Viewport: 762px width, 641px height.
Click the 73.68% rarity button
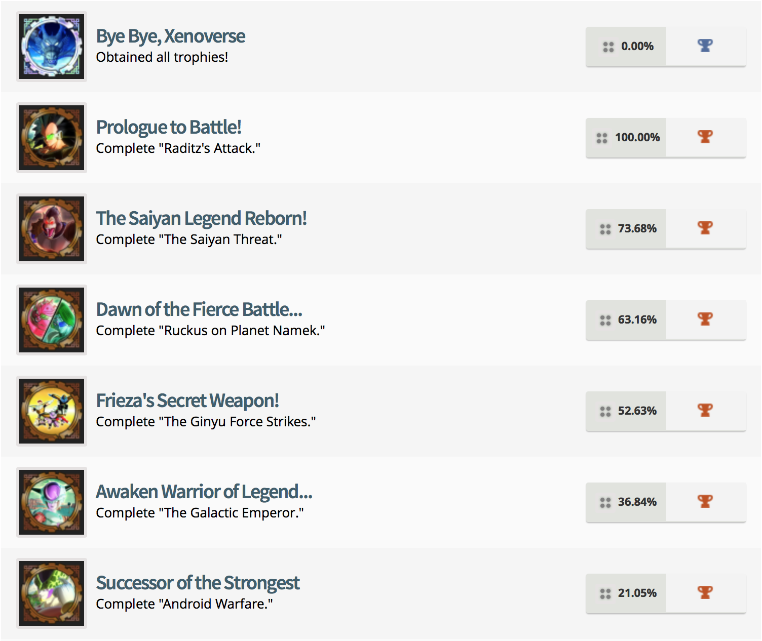pos(627,229)
